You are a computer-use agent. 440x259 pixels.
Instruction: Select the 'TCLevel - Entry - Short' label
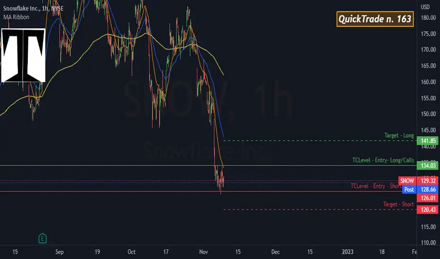376,186
